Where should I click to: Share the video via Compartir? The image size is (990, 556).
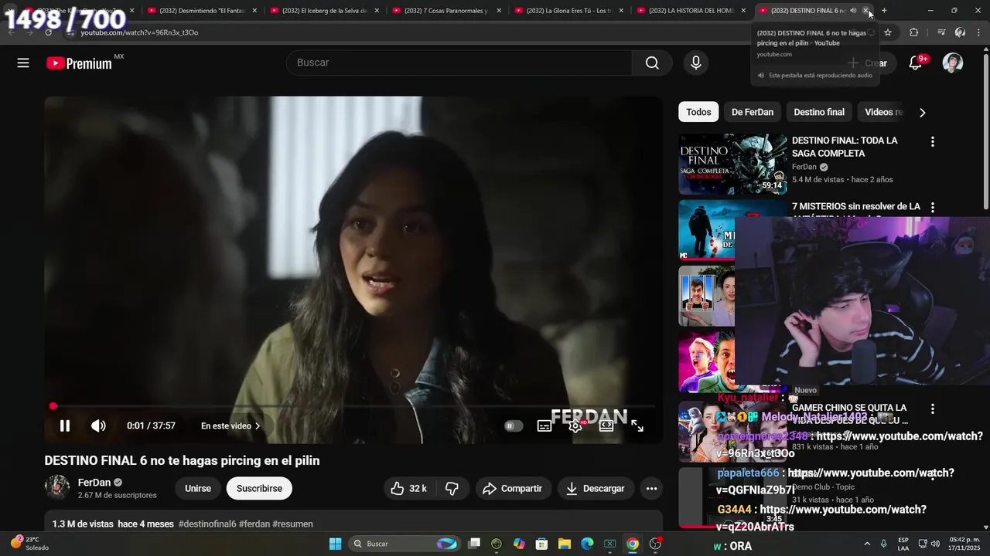point(513,488)
